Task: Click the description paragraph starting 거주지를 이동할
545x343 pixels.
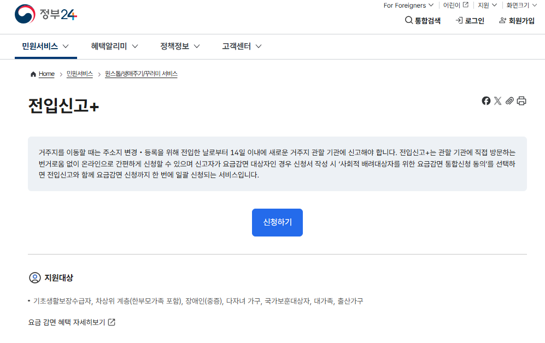Action: [277, 163]
